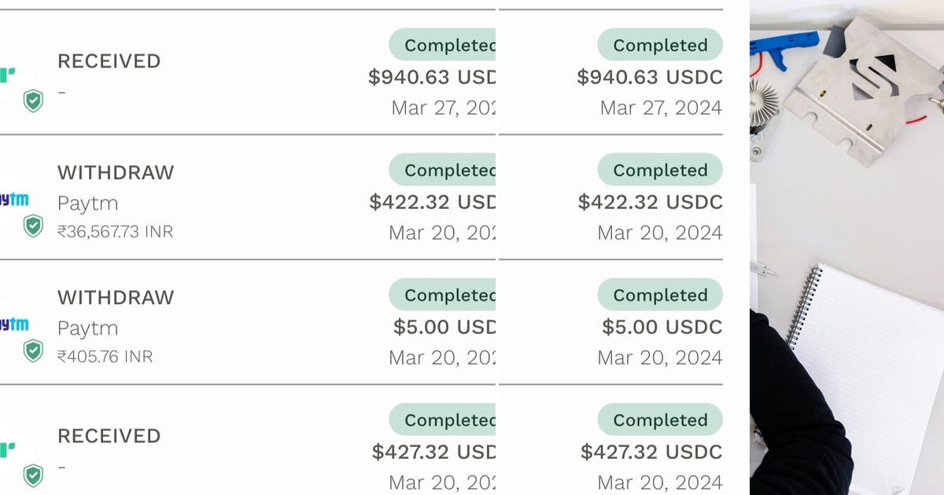Viewport: 944px width, 495px height.
Task: Click the shield icon beside the $940.63 received row
Action: (33, 101)
